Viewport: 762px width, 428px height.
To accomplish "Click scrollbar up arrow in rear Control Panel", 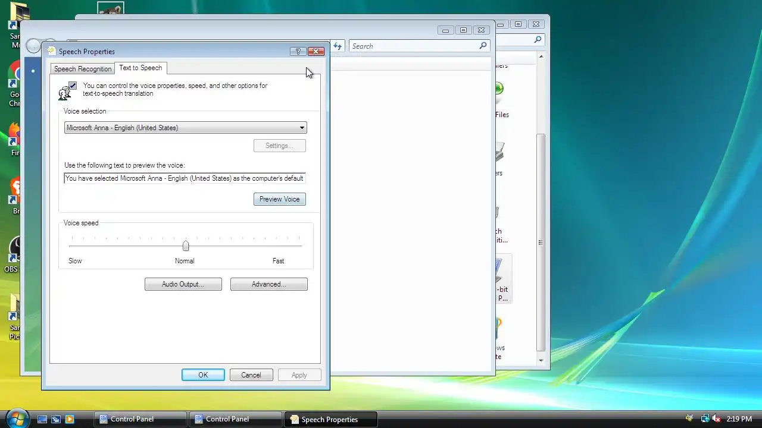I will click(x=541, y=56).
